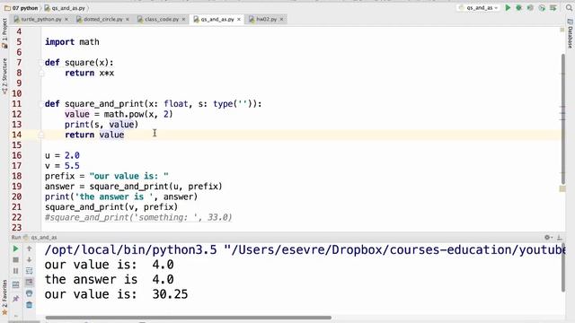Start debugging with the green bug icon

[519, 8]
